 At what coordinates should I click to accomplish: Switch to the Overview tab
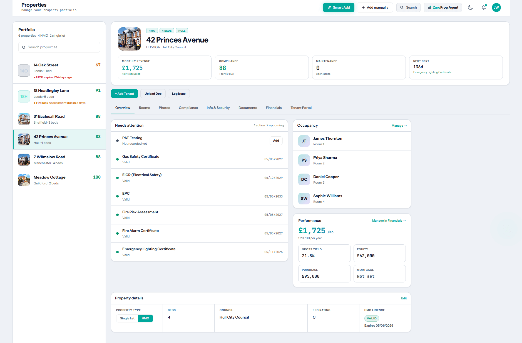pyautogui.click(x=123, y=108)
